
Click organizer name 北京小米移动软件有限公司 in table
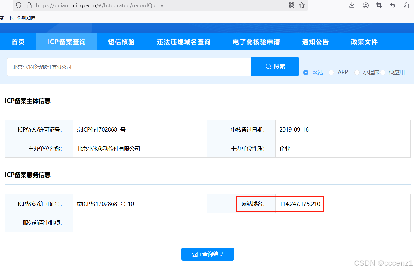[108, 148]
